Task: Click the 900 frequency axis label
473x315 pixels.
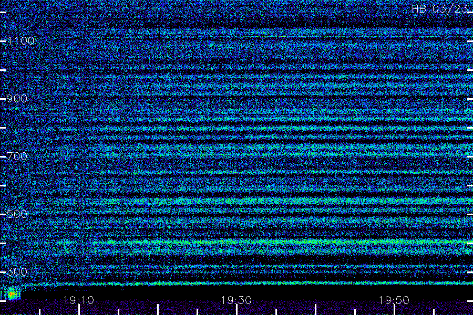Action: [x=17, y=99]
